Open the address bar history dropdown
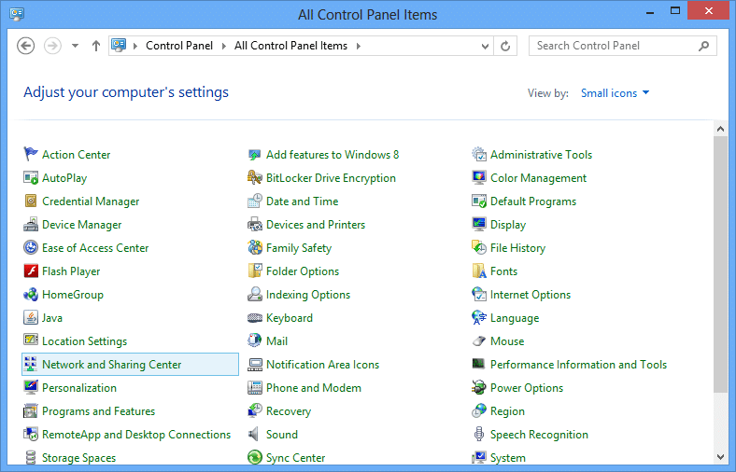Image resolution: width=736 pixels, height=472 pixels. click(x=485, y=46)
